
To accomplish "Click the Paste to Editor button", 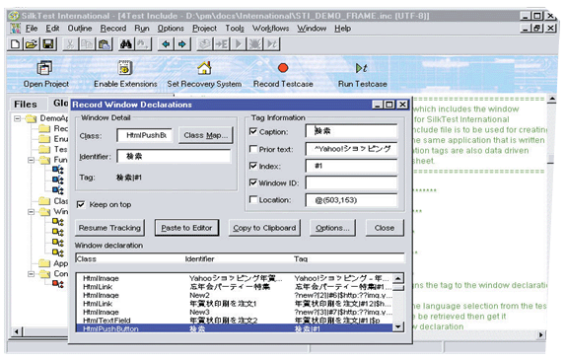I will pos(186,228).
